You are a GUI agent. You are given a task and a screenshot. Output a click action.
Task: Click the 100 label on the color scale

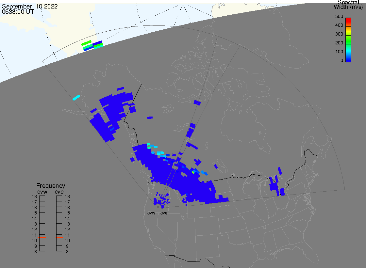(x=339, y=52)
